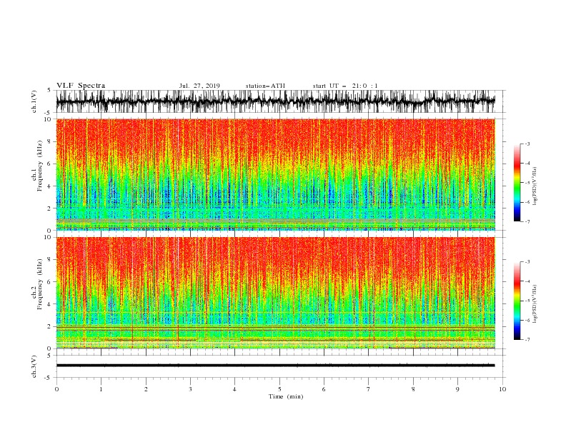This screenshot has width=566, height=437.
Task: Click the time axis tick label "8"
Action: tap(413, 389)
